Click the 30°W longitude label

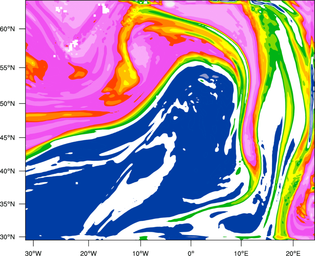pos(33,253)
